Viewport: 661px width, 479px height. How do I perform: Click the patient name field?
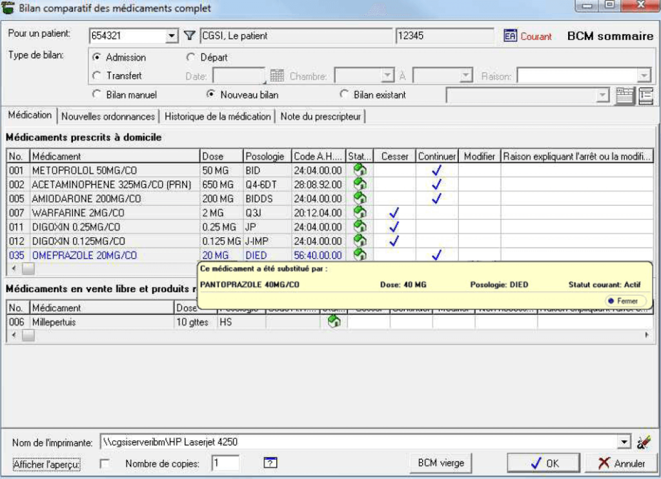[296, 35]
